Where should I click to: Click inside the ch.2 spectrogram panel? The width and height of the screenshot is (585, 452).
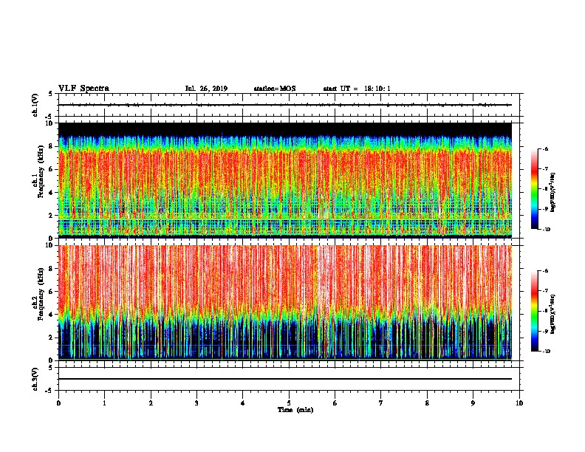[285, 303]
